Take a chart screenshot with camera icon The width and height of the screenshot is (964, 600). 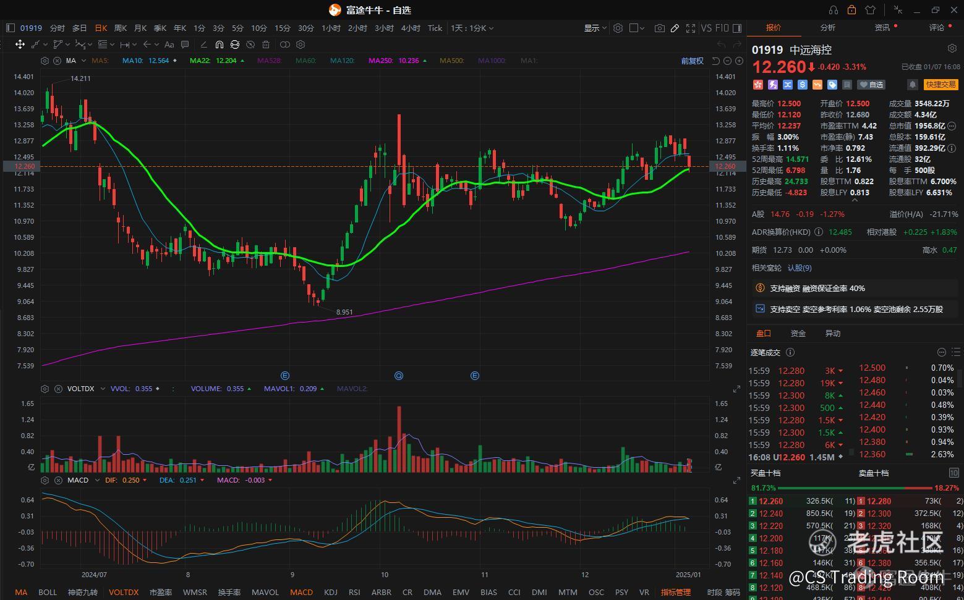point(660,28)
